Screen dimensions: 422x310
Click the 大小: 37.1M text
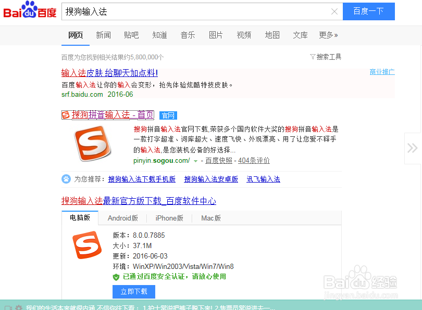pyautogui.click(x=132, y=246)
